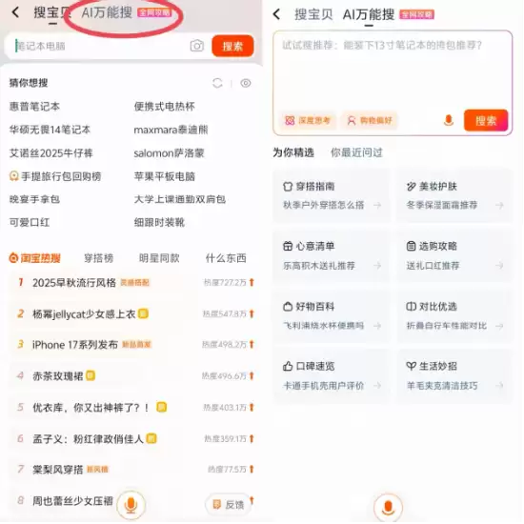
Task: Toggle the 购物偏好 option
Action: click(x=370, y=120)
